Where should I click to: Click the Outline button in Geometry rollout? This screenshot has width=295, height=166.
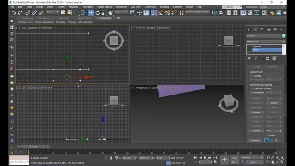point(256,130)
